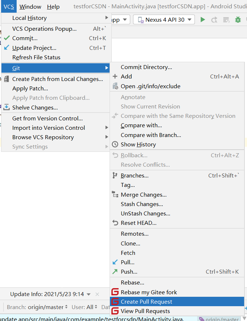Click the green Push arrow icon
Image resolution: width=247 pixels, height=321 pixels.
[x=115, y=271]
